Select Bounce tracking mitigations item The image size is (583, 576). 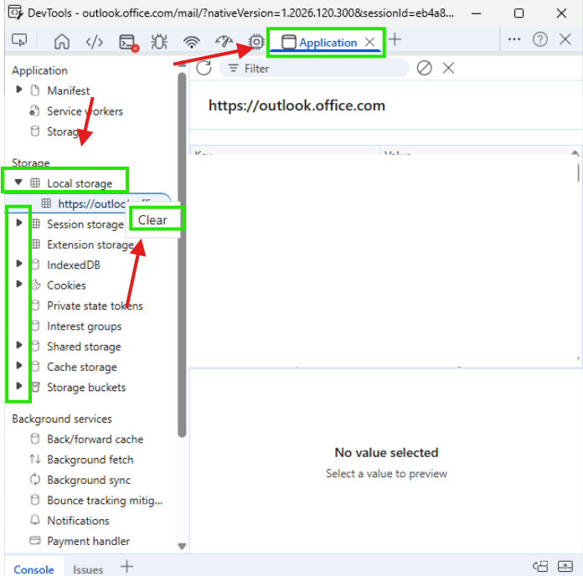[105, 501]
